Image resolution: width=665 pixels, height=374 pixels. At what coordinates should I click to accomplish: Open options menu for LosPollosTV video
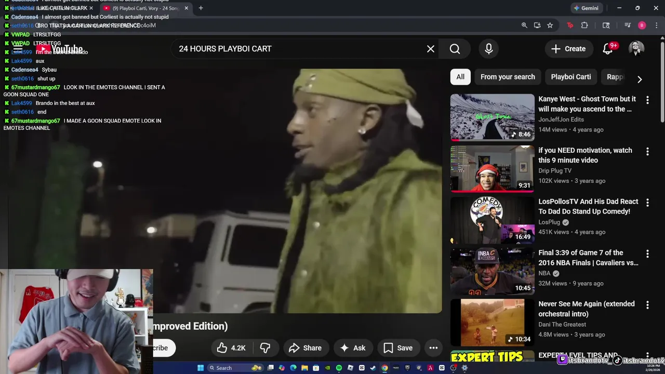[x=647, y=203]
